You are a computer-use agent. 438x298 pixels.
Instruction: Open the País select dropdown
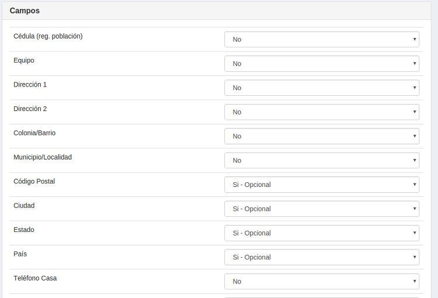point(322,257)
